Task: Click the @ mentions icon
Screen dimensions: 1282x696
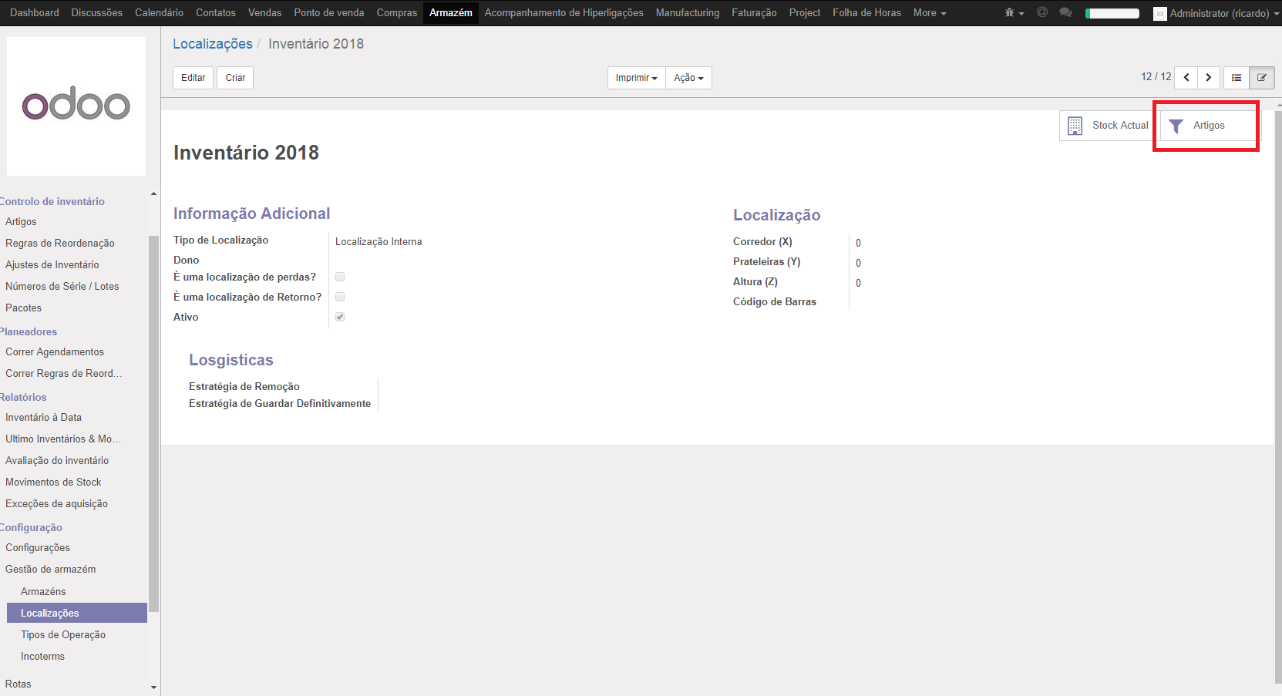Action: (x=1042, y=12)
